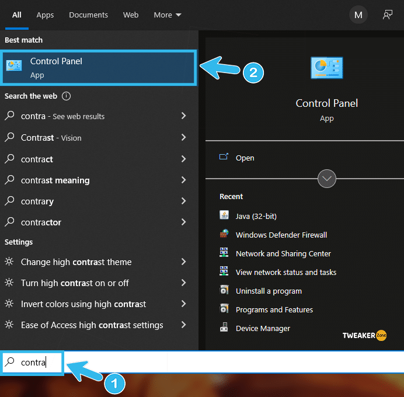Open the Documents tab
Viewport: 404px width, 397px height.
coord(88,15)
